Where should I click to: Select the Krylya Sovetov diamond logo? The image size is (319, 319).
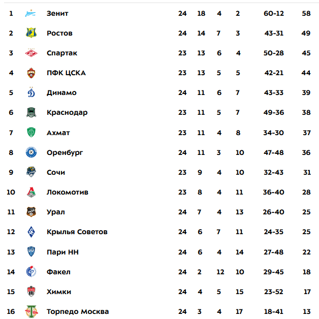31,232
